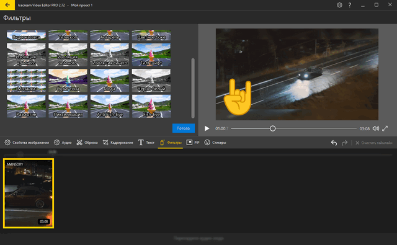Viewport: 397px width, 245px height.
Task: Apply the Сдвиг тона filter
Action: click(68, 81)
